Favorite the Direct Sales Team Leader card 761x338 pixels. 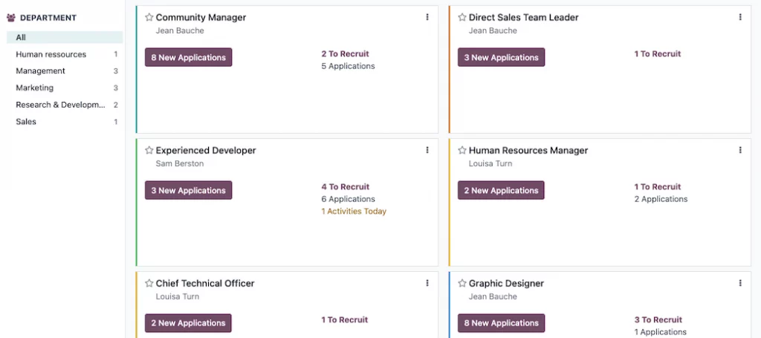pos(462,17)
